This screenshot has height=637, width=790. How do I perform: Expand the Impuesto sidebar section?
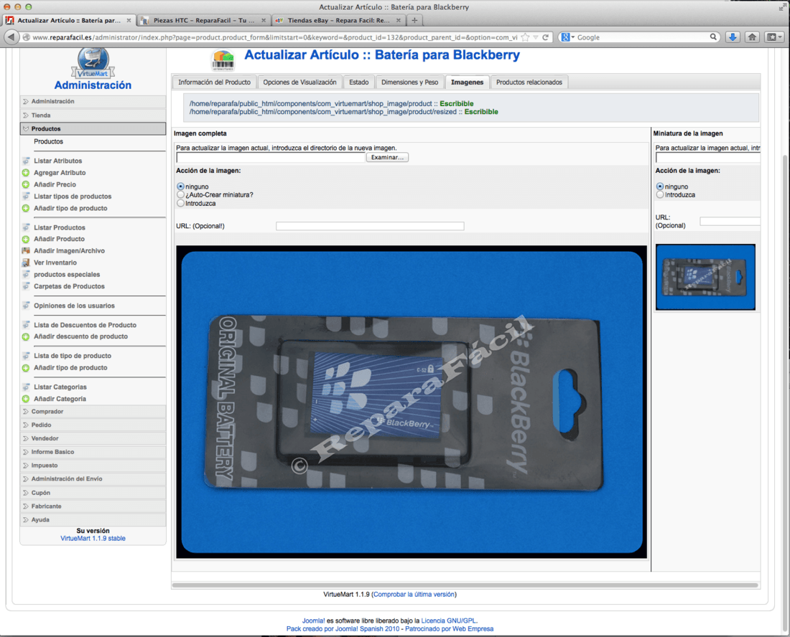tap(93, 466)
